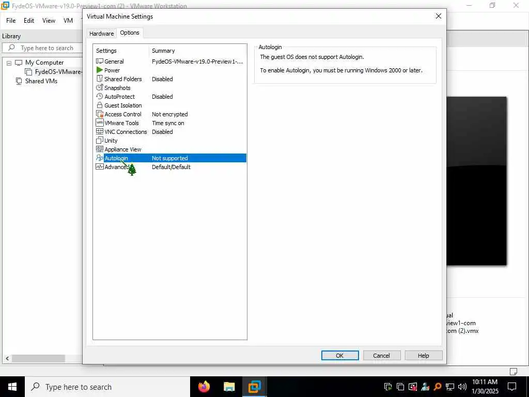The height and width of the screenshot is (397, 529).
Task: Select the AutoProtect icon
Action: coord(100,96)
